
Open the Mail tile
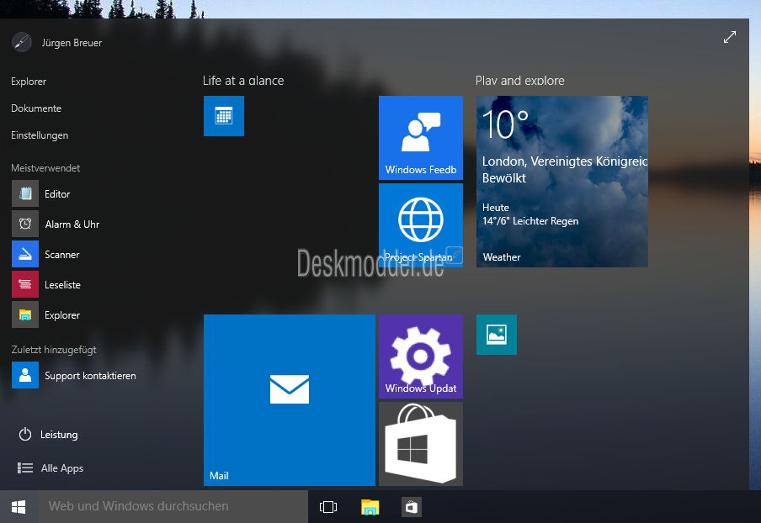pyautogui.click(x=290, y=400)
